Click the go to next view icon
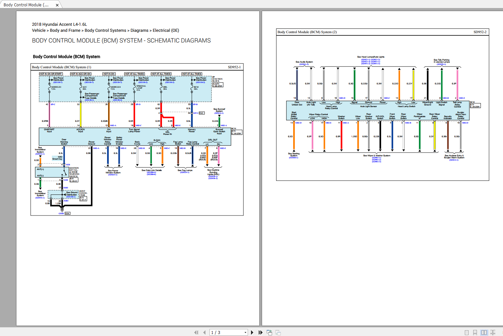 [278, 332]
